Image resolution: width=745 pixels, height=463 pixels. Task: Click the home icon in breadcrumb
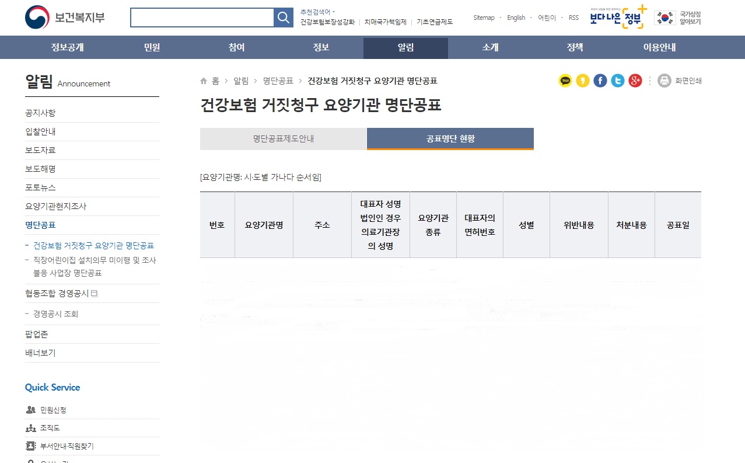pos(204,81)
